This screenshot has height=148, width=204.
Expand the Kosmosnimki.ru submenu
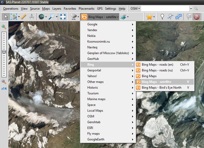point(108,42)
